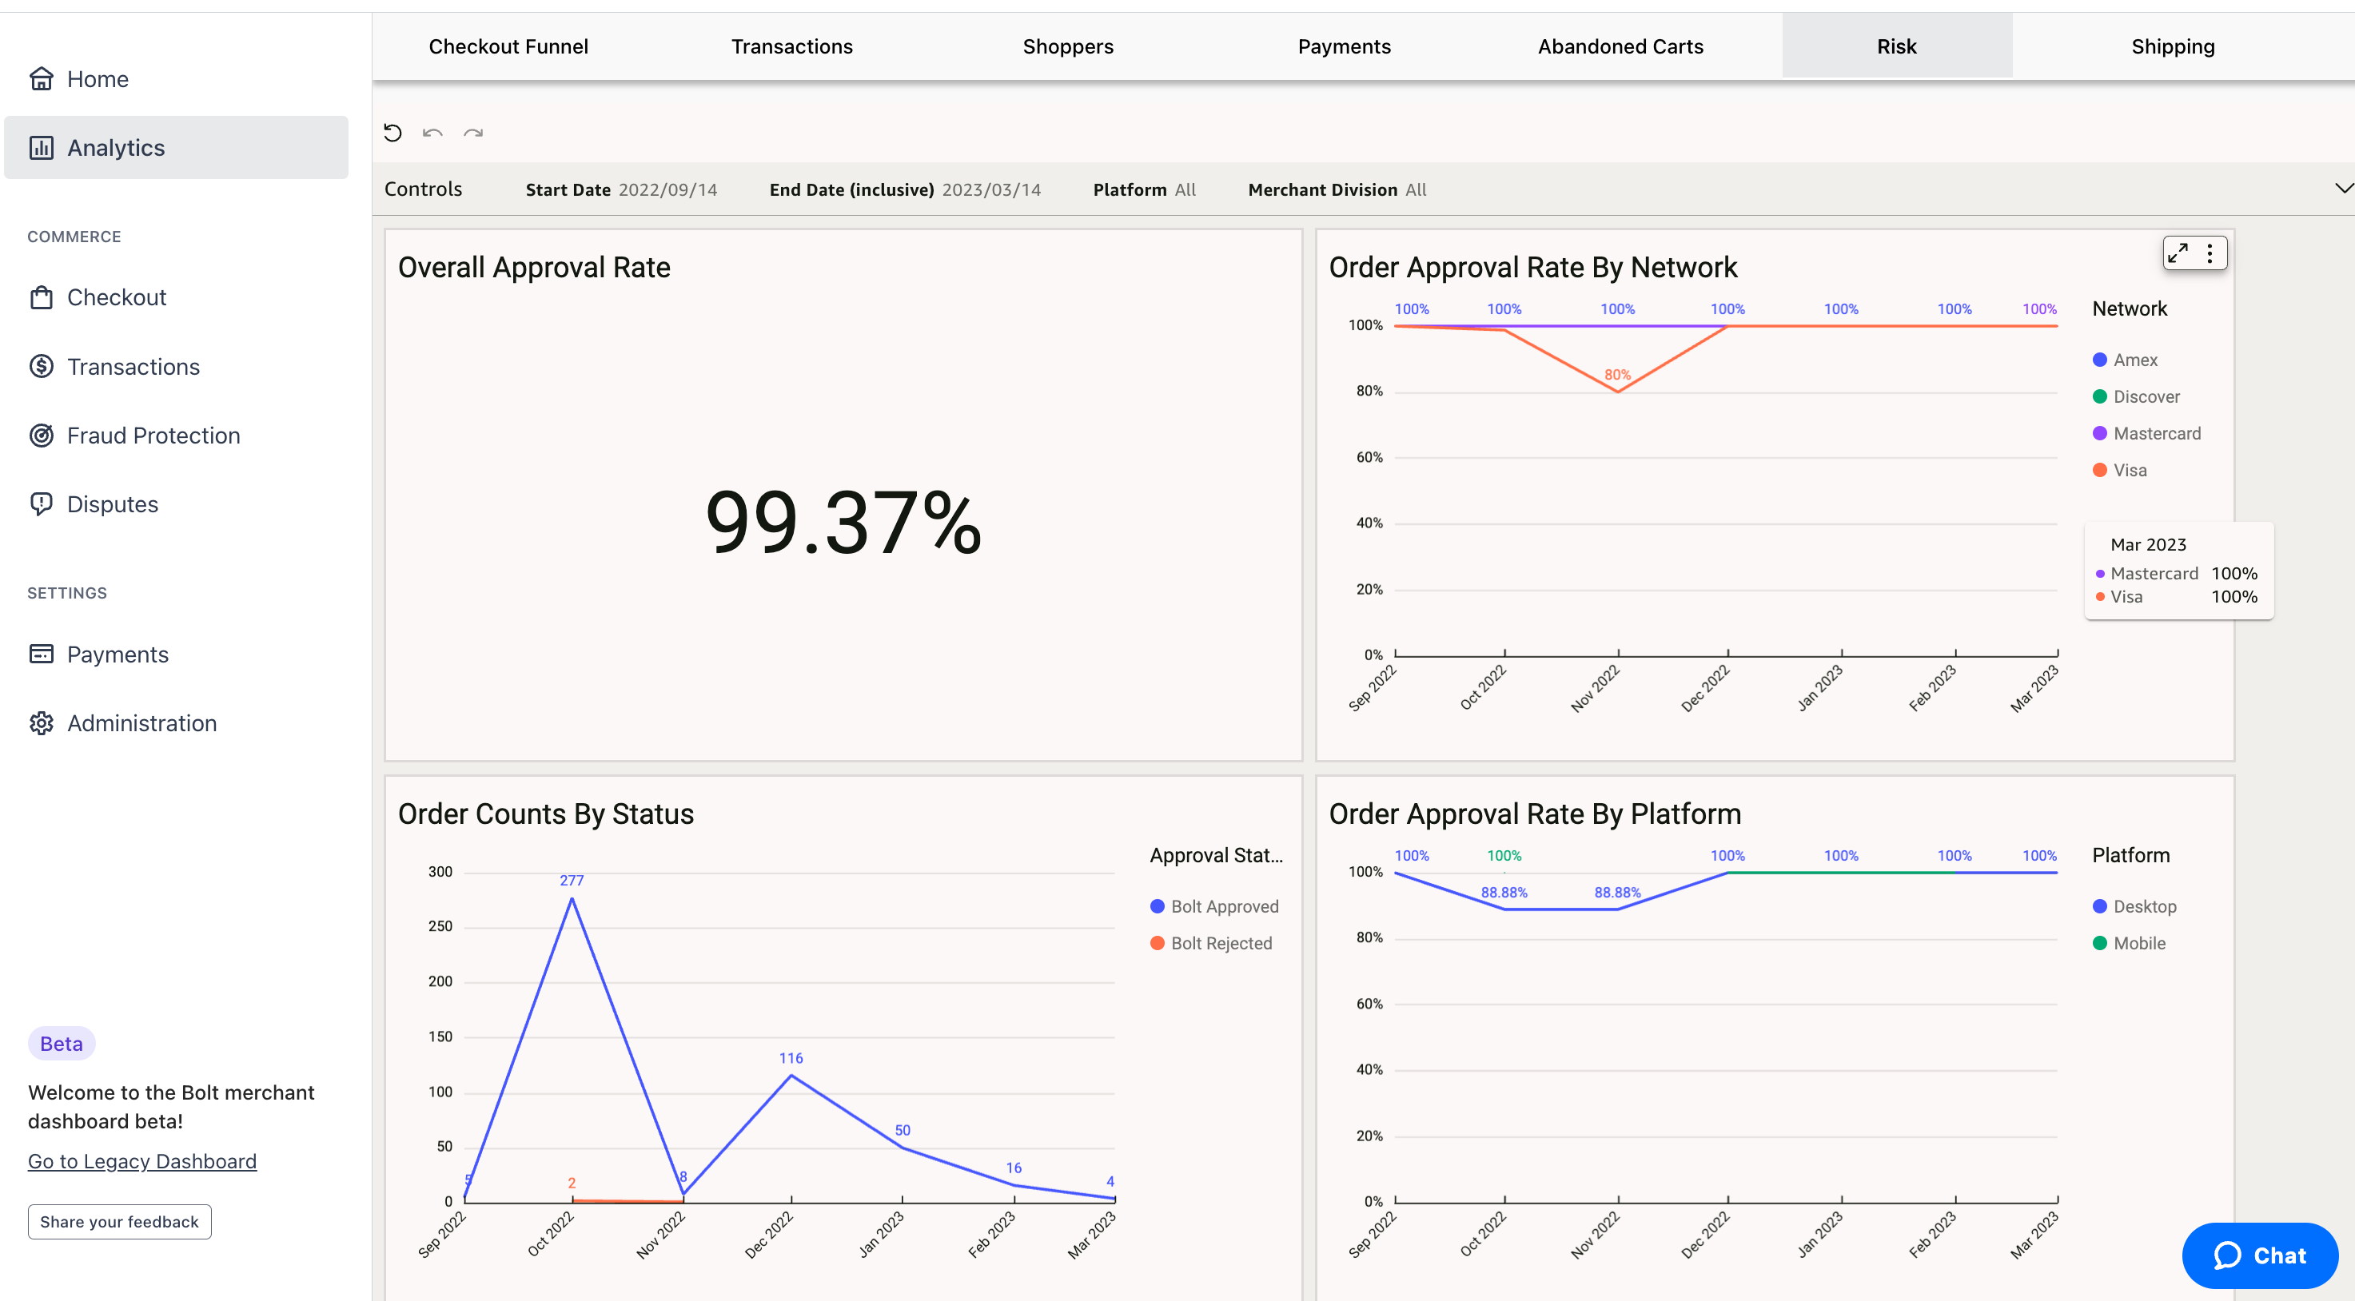This screenshot has height=1301, width=2355.
Task: Click the chat bubble icon in the Chat button
Action: coord(2227,1255)
